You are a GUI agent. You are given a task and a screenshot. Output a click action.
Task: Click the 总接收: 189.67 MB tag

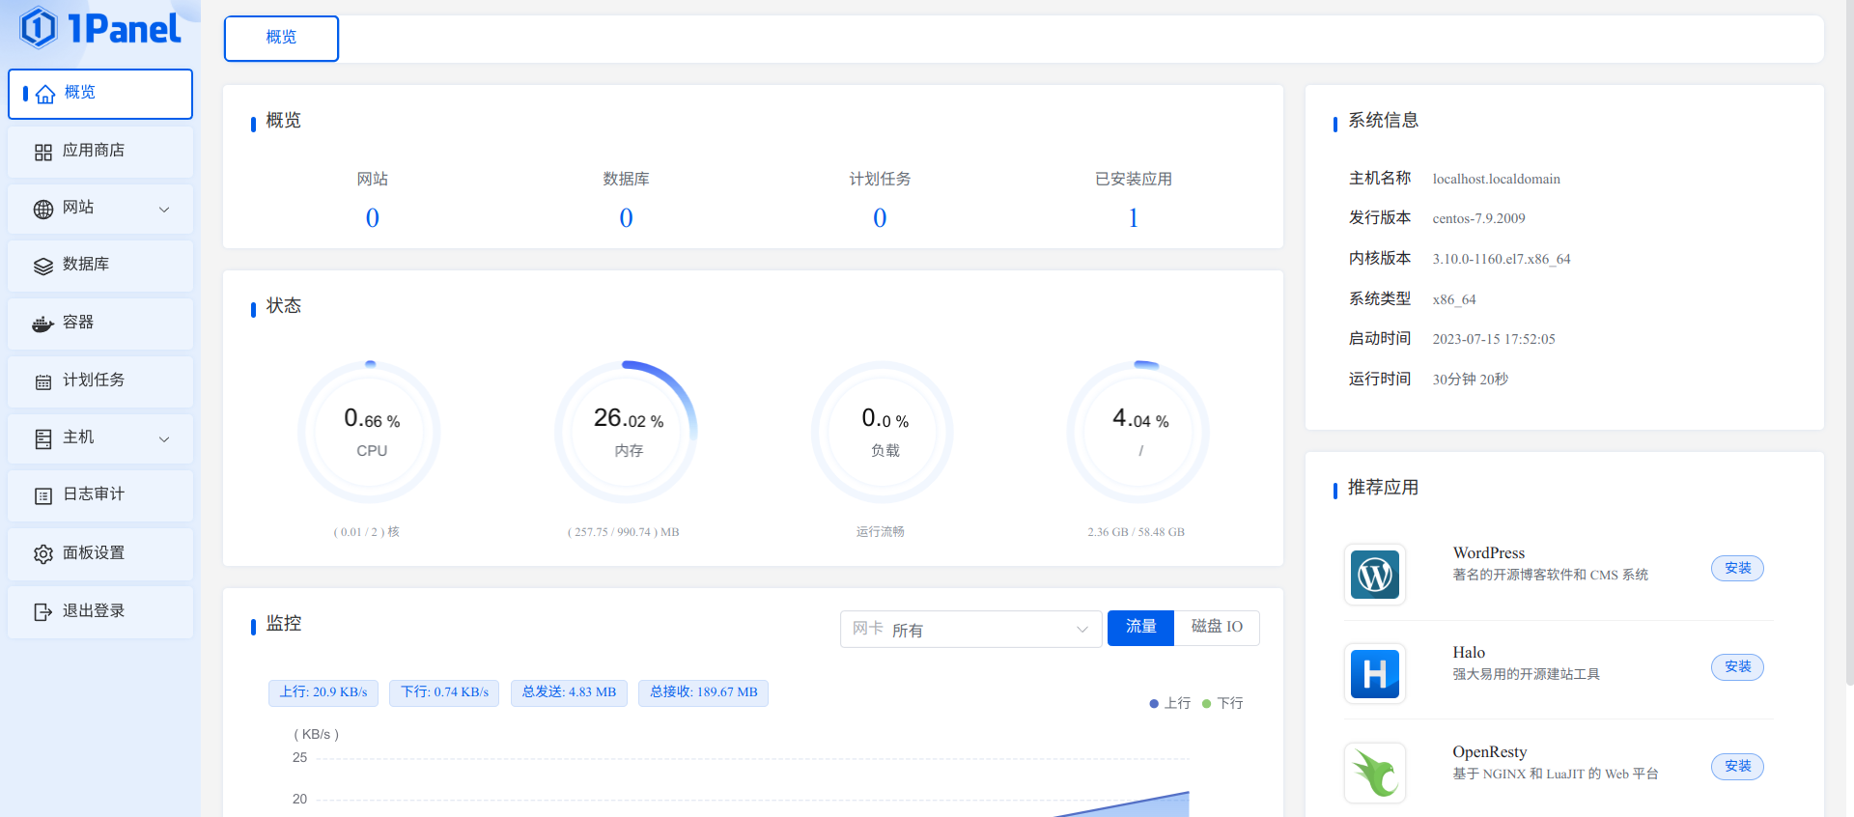click(703, 692)
